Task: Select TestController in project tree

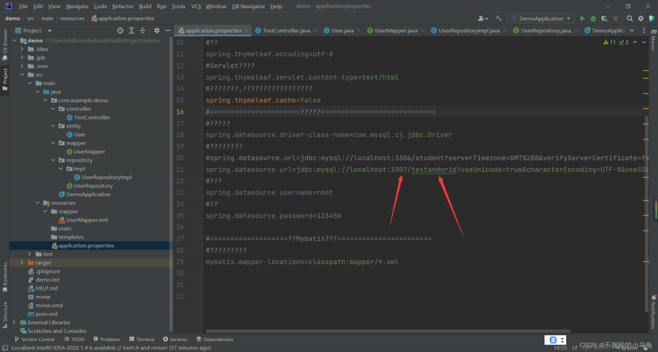Action: click(92, 118)
